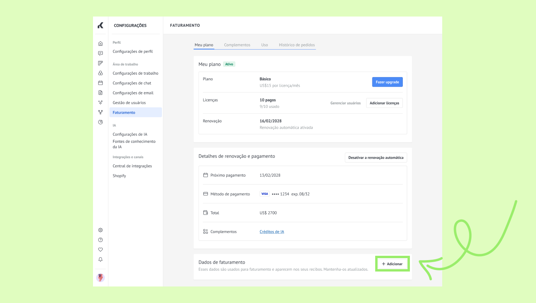Click the card icon beside Método de pagamento
The height and width of the screenshot is (303, 536).
click(x=205, y=194)
